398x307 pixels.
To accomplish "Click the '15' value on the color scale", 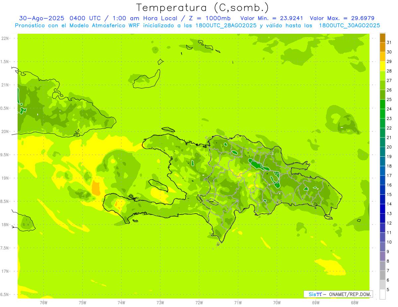I will [x=389, y=195].
